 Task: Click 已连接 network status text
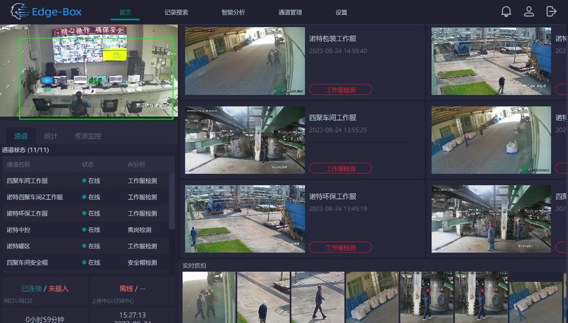point(31,289)
